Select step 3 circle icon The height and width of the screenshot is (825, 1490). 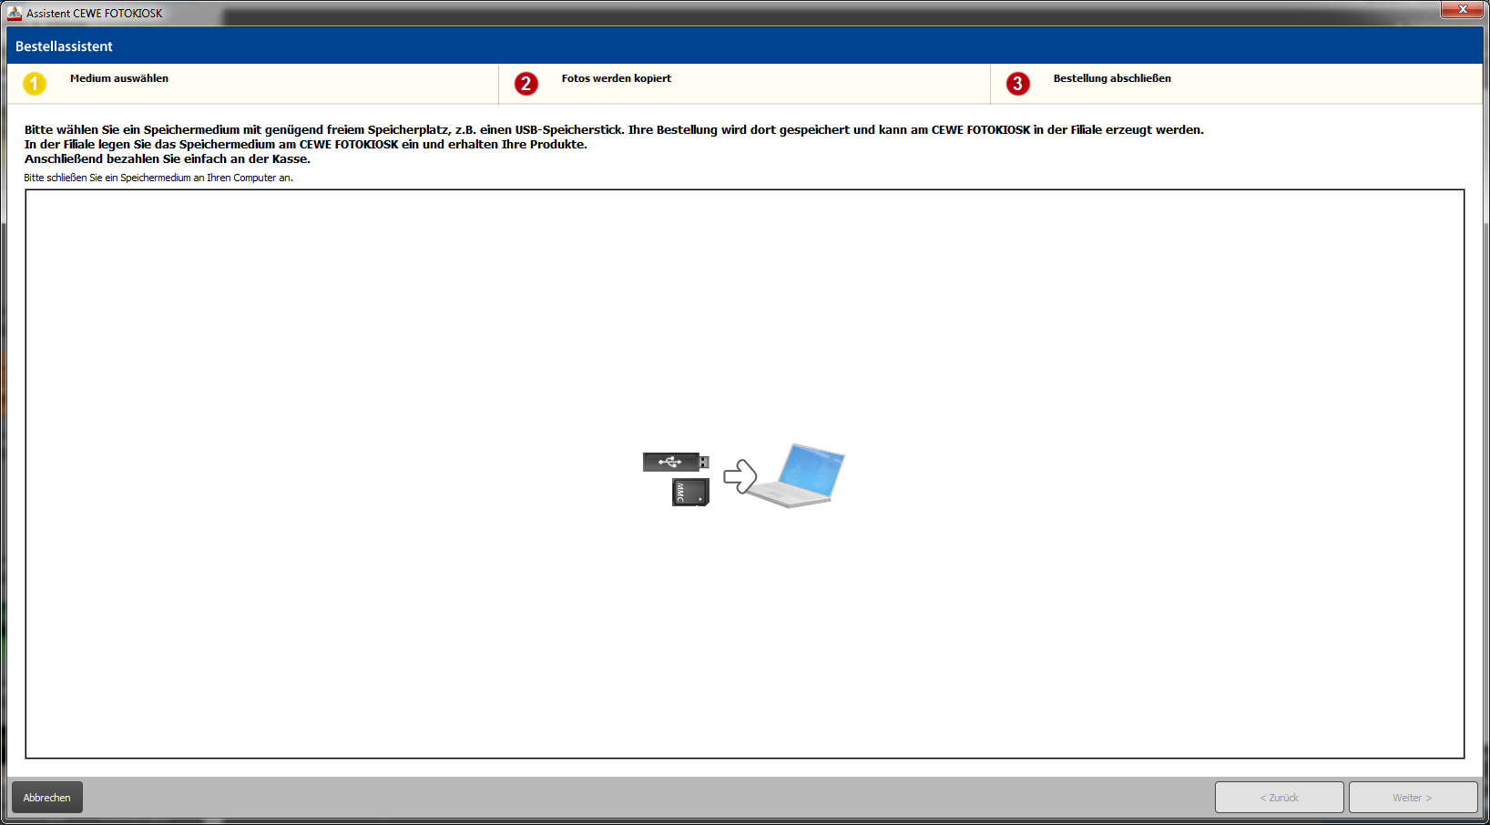tap(1018, 84)
